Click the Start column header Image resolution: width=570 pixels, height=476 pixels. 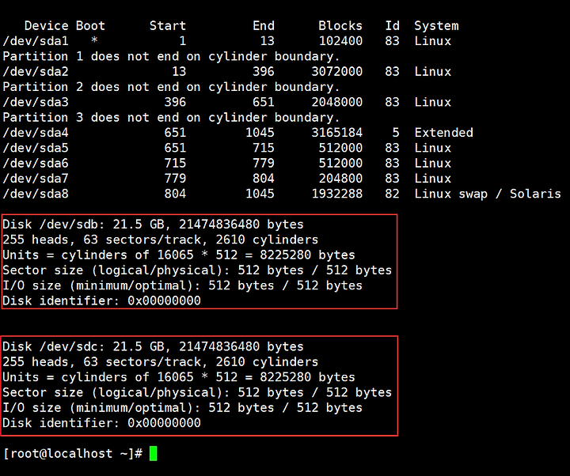coord(168,26)
